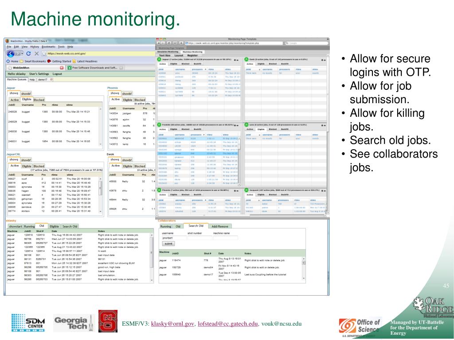The width and height of the screenshot is (454, 340).
Task: Click down arrow of Jaguar job list scrollbar
Action: pos(101,144)
